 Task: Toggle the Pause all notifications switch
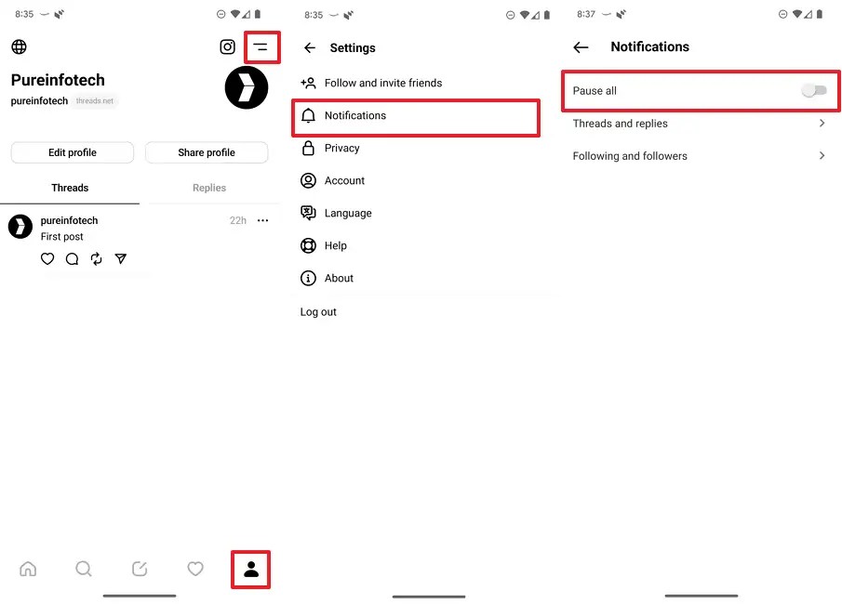coord(814,91)
